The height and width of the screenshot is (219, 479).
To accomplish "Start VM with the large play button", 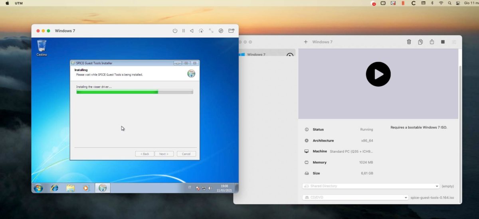I will pos(378,74).
